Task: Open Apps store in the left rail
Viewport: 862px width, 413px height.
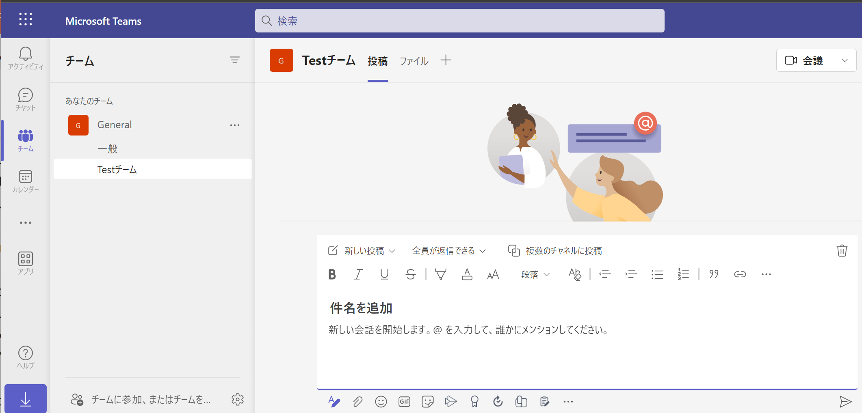Action: (26, 263)
